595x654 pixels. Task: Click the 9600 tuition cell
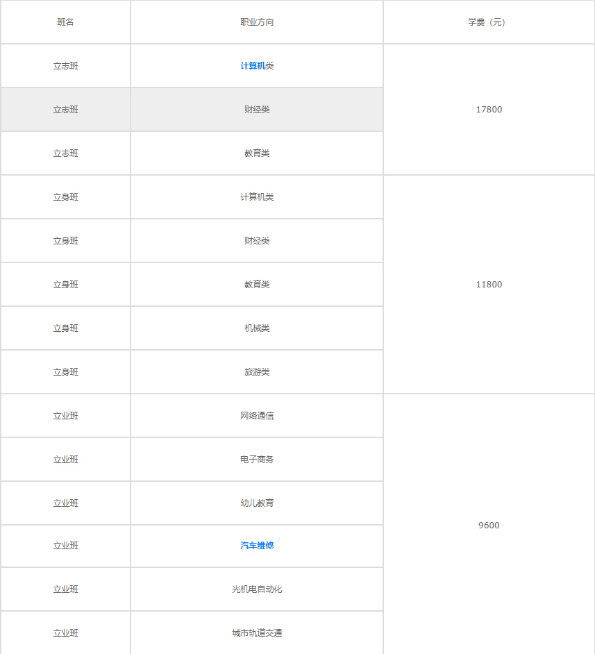tap(489, 526)
